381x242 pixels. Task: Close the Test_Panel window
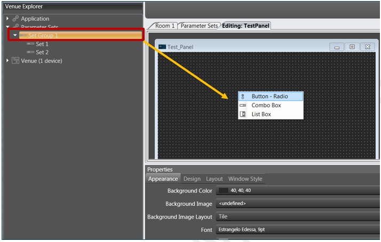368,47
